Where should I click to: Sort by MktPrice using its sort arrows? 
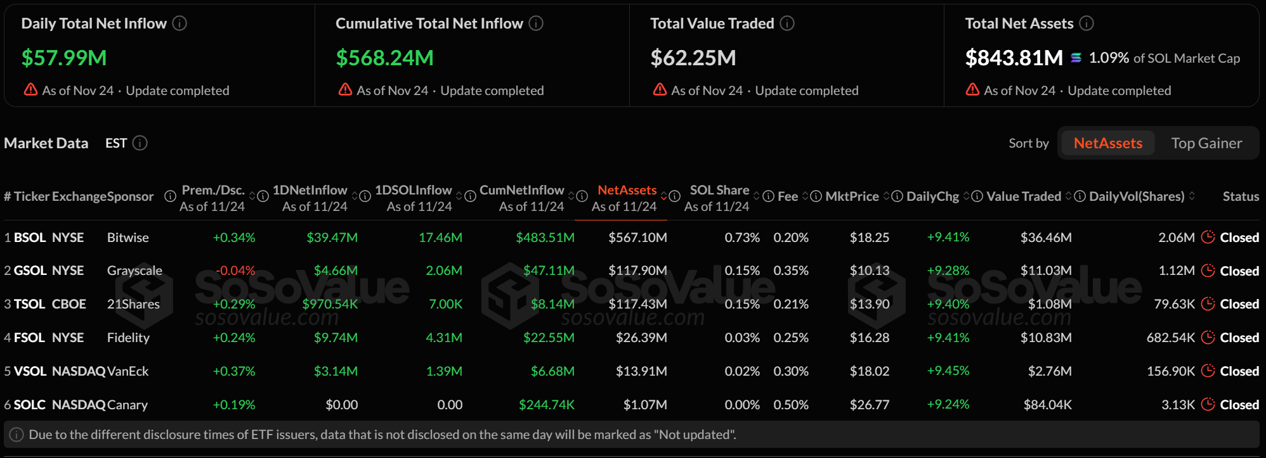(x=886, y=196)
